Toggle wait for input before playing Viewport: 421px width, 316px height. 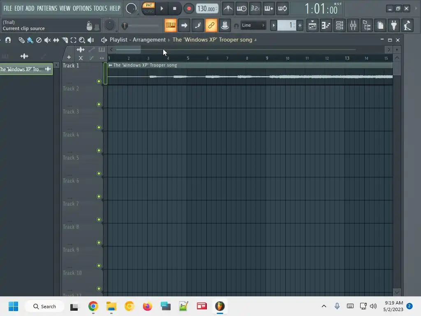[241, 9]
